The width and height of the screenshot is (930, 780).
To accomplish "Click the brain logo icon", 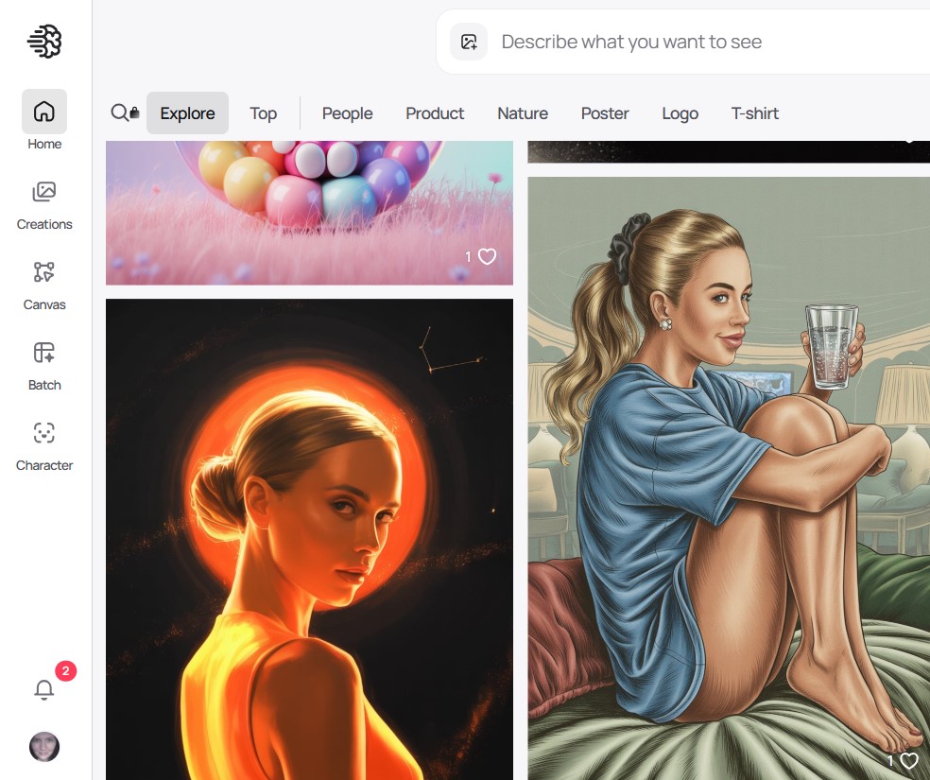I will click(x=44, y=41).
